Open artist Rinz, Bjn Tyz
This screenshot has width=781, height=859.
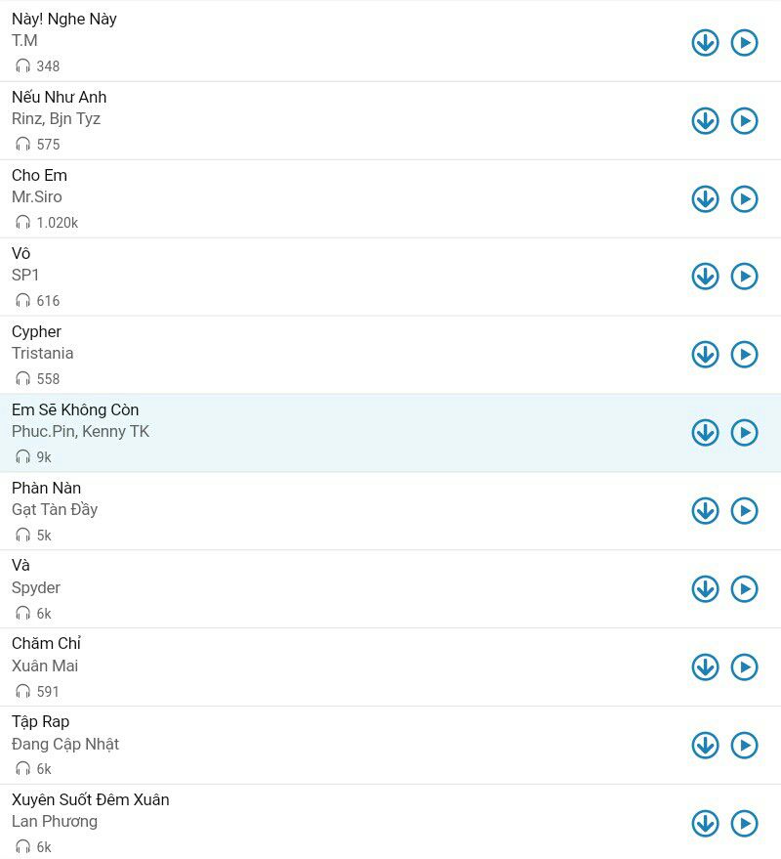[x=56, y=118]
